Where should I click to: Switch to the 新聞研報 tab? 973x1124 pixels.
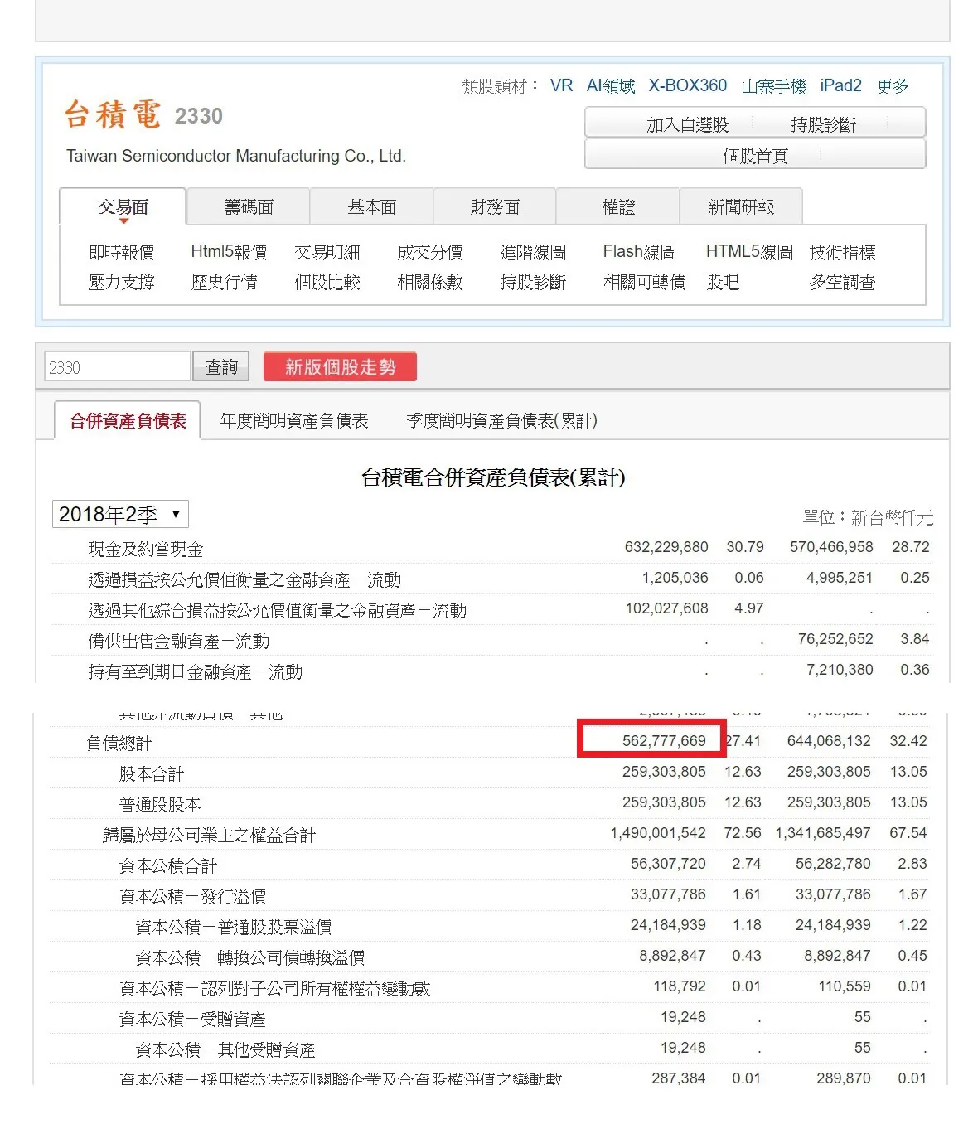[x=741, y=206]
